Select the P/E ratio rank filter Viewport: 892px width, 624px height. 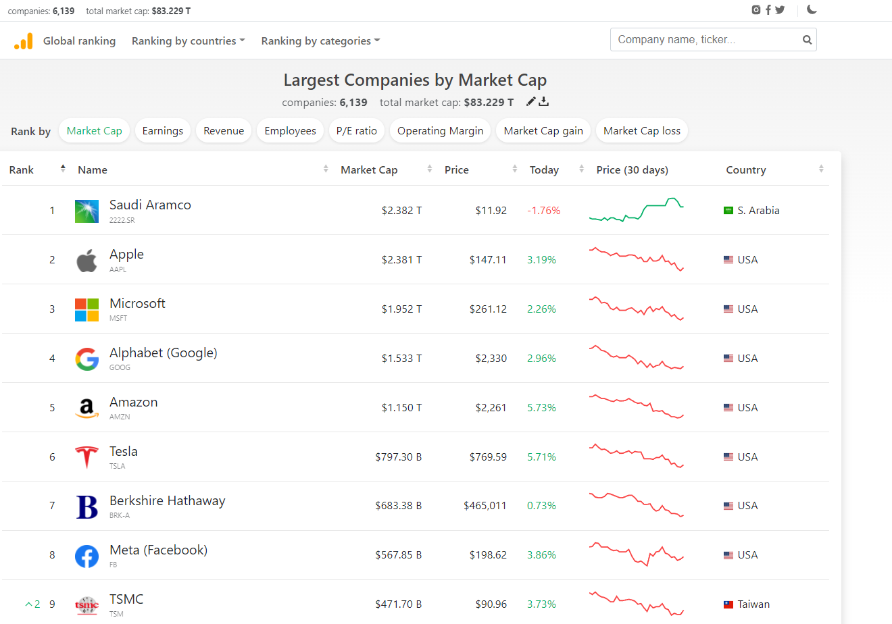point(357,131)
